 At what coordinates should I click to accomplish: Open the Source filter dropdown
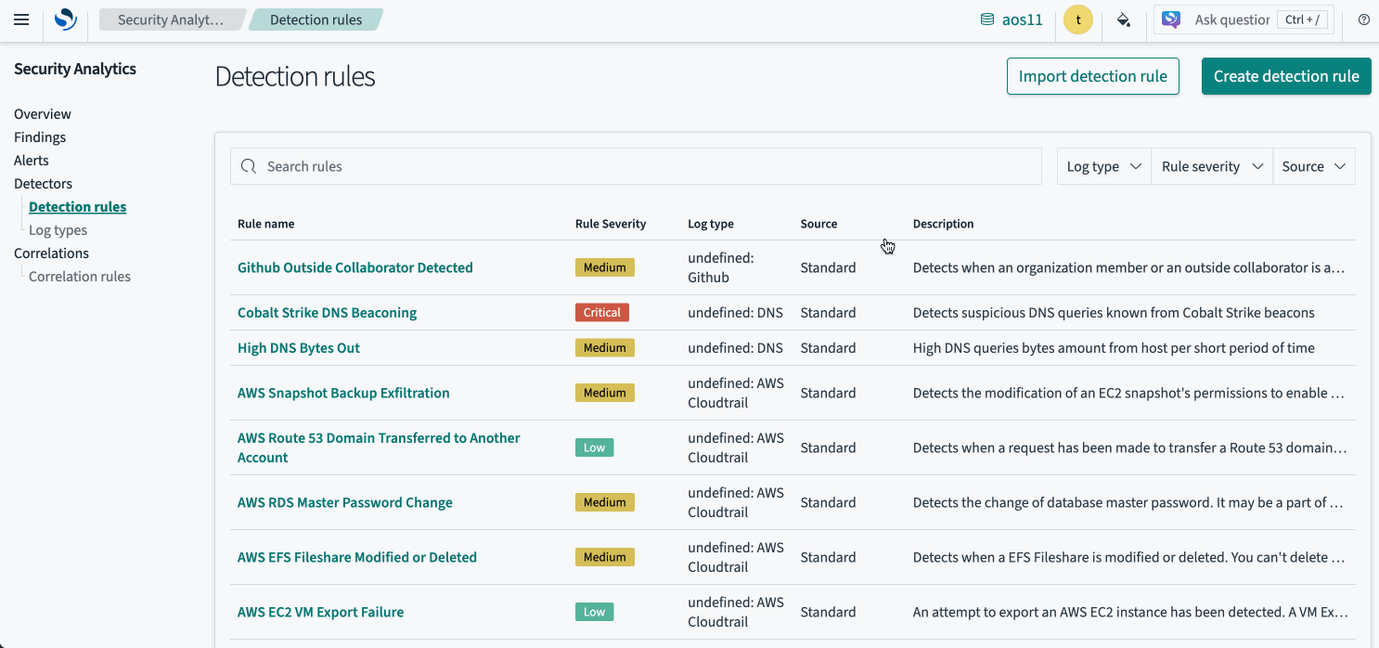click(x=1313, y=166)
